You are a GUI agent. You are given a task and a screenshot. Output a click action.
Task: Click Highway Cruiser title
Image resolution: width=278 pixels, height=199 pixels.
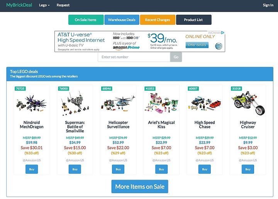pos(248,125)
